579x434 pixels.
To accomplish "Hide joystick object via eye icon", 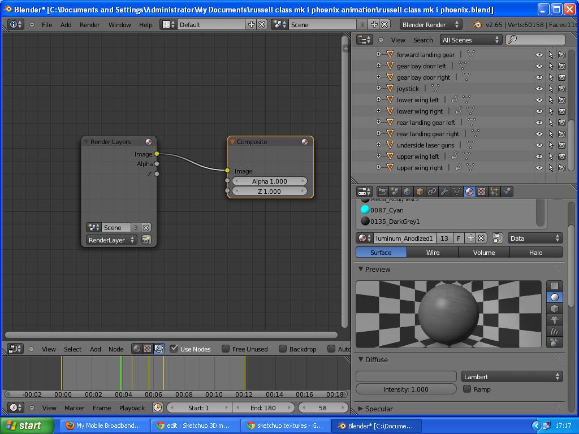I will [539, 89].
